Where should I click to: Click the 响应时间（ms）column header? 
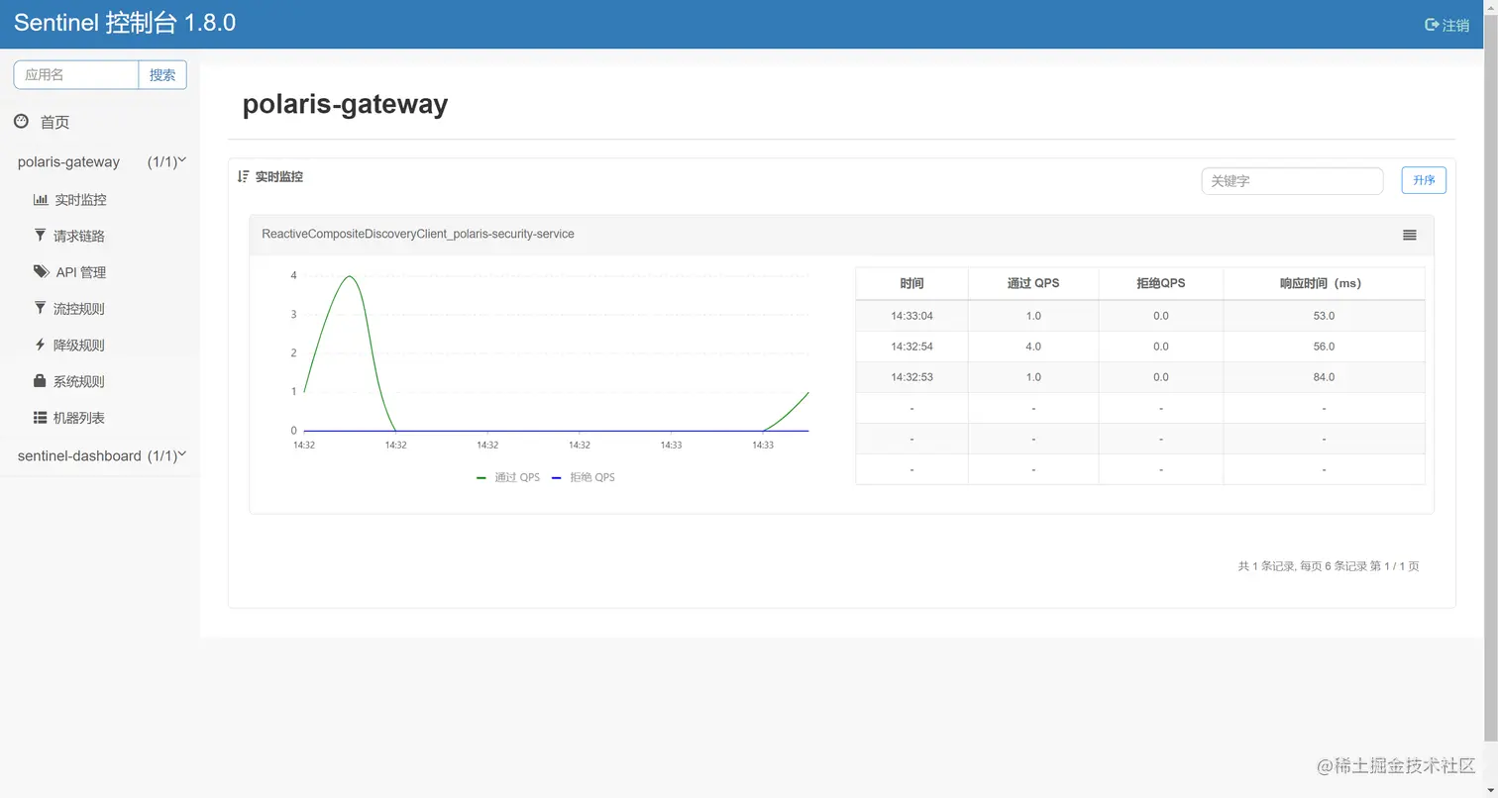click(1324, 283)
